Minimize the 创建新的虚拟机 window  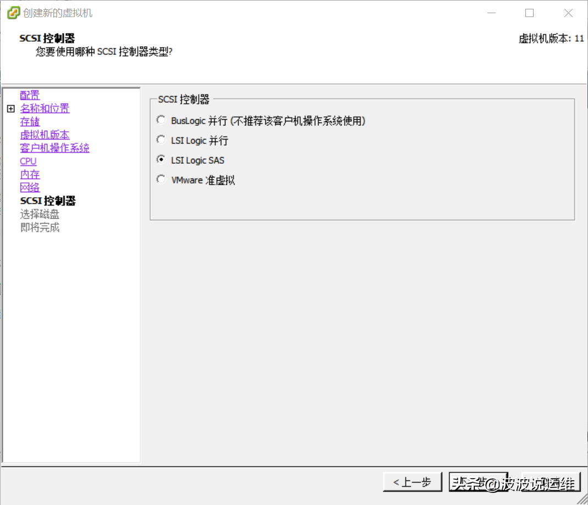(492, 13)
